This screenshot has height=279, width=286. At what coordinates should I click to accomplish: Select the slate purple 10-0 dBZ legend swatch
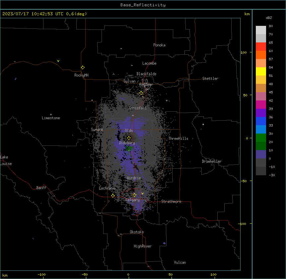[x=261, y=154]
